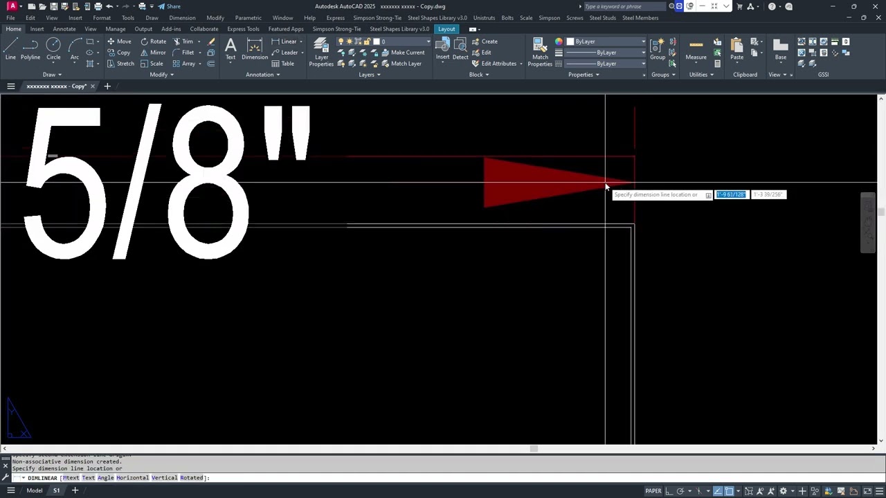Image resolution: width=886 pixels, height=498 pixels.
Task: Expand the Layers panel dropdown
Action: (370, 75)
